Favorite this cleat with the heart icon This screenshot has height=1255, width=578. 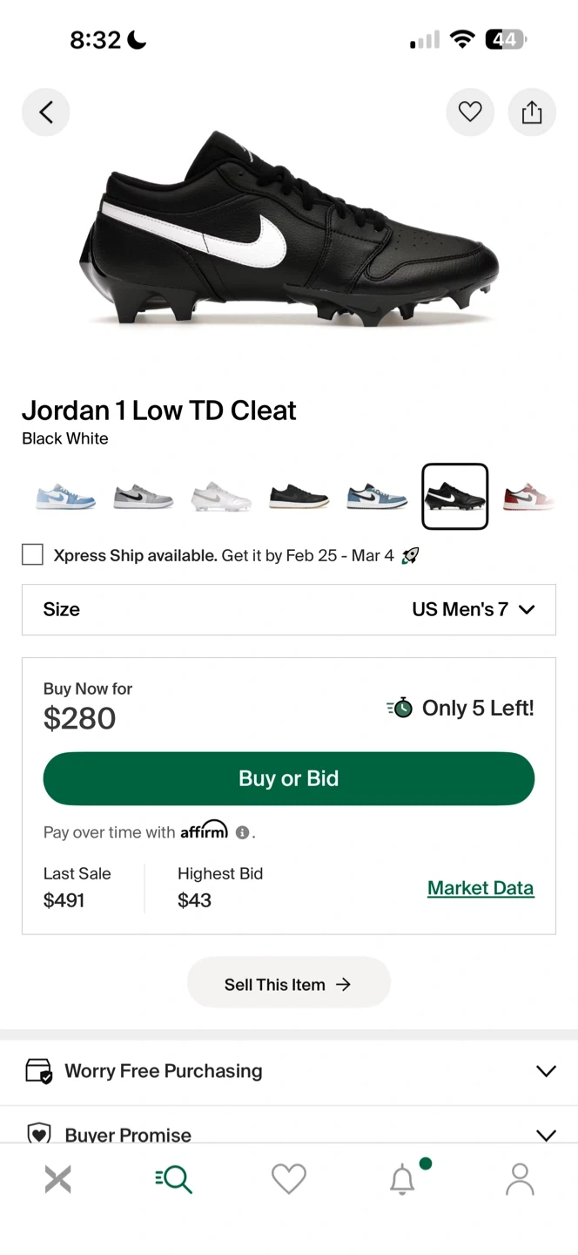(x=470, y=112)
